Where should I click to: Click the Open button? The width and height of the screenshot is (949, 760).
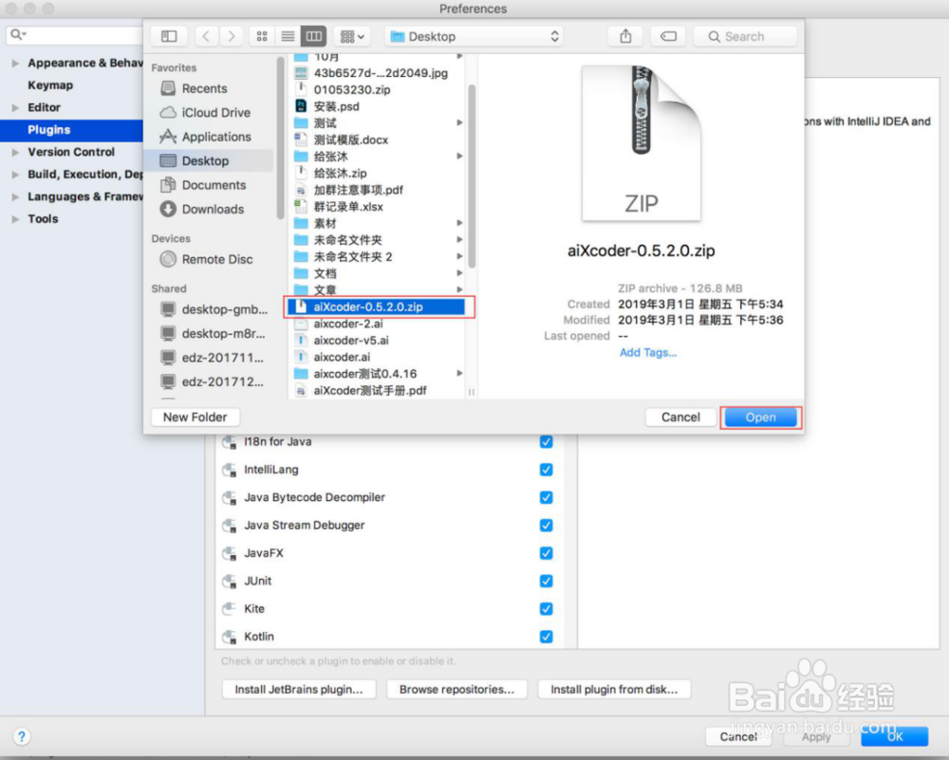pos(760,417)
